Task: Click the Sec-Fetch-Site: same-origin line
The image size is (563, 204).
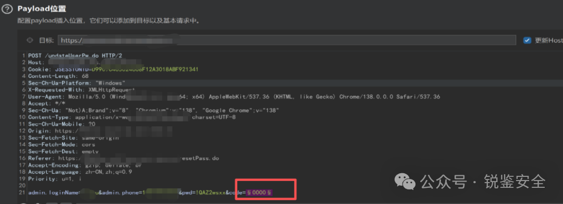Action: 74,138
